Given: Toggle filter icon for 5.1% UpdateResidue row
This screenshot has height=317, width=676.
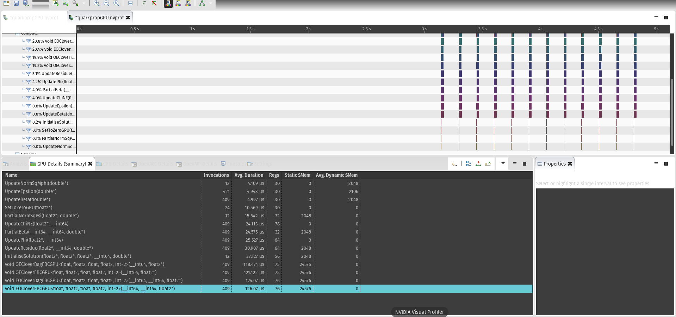Looking at the screenshot, I should (29, 74).
